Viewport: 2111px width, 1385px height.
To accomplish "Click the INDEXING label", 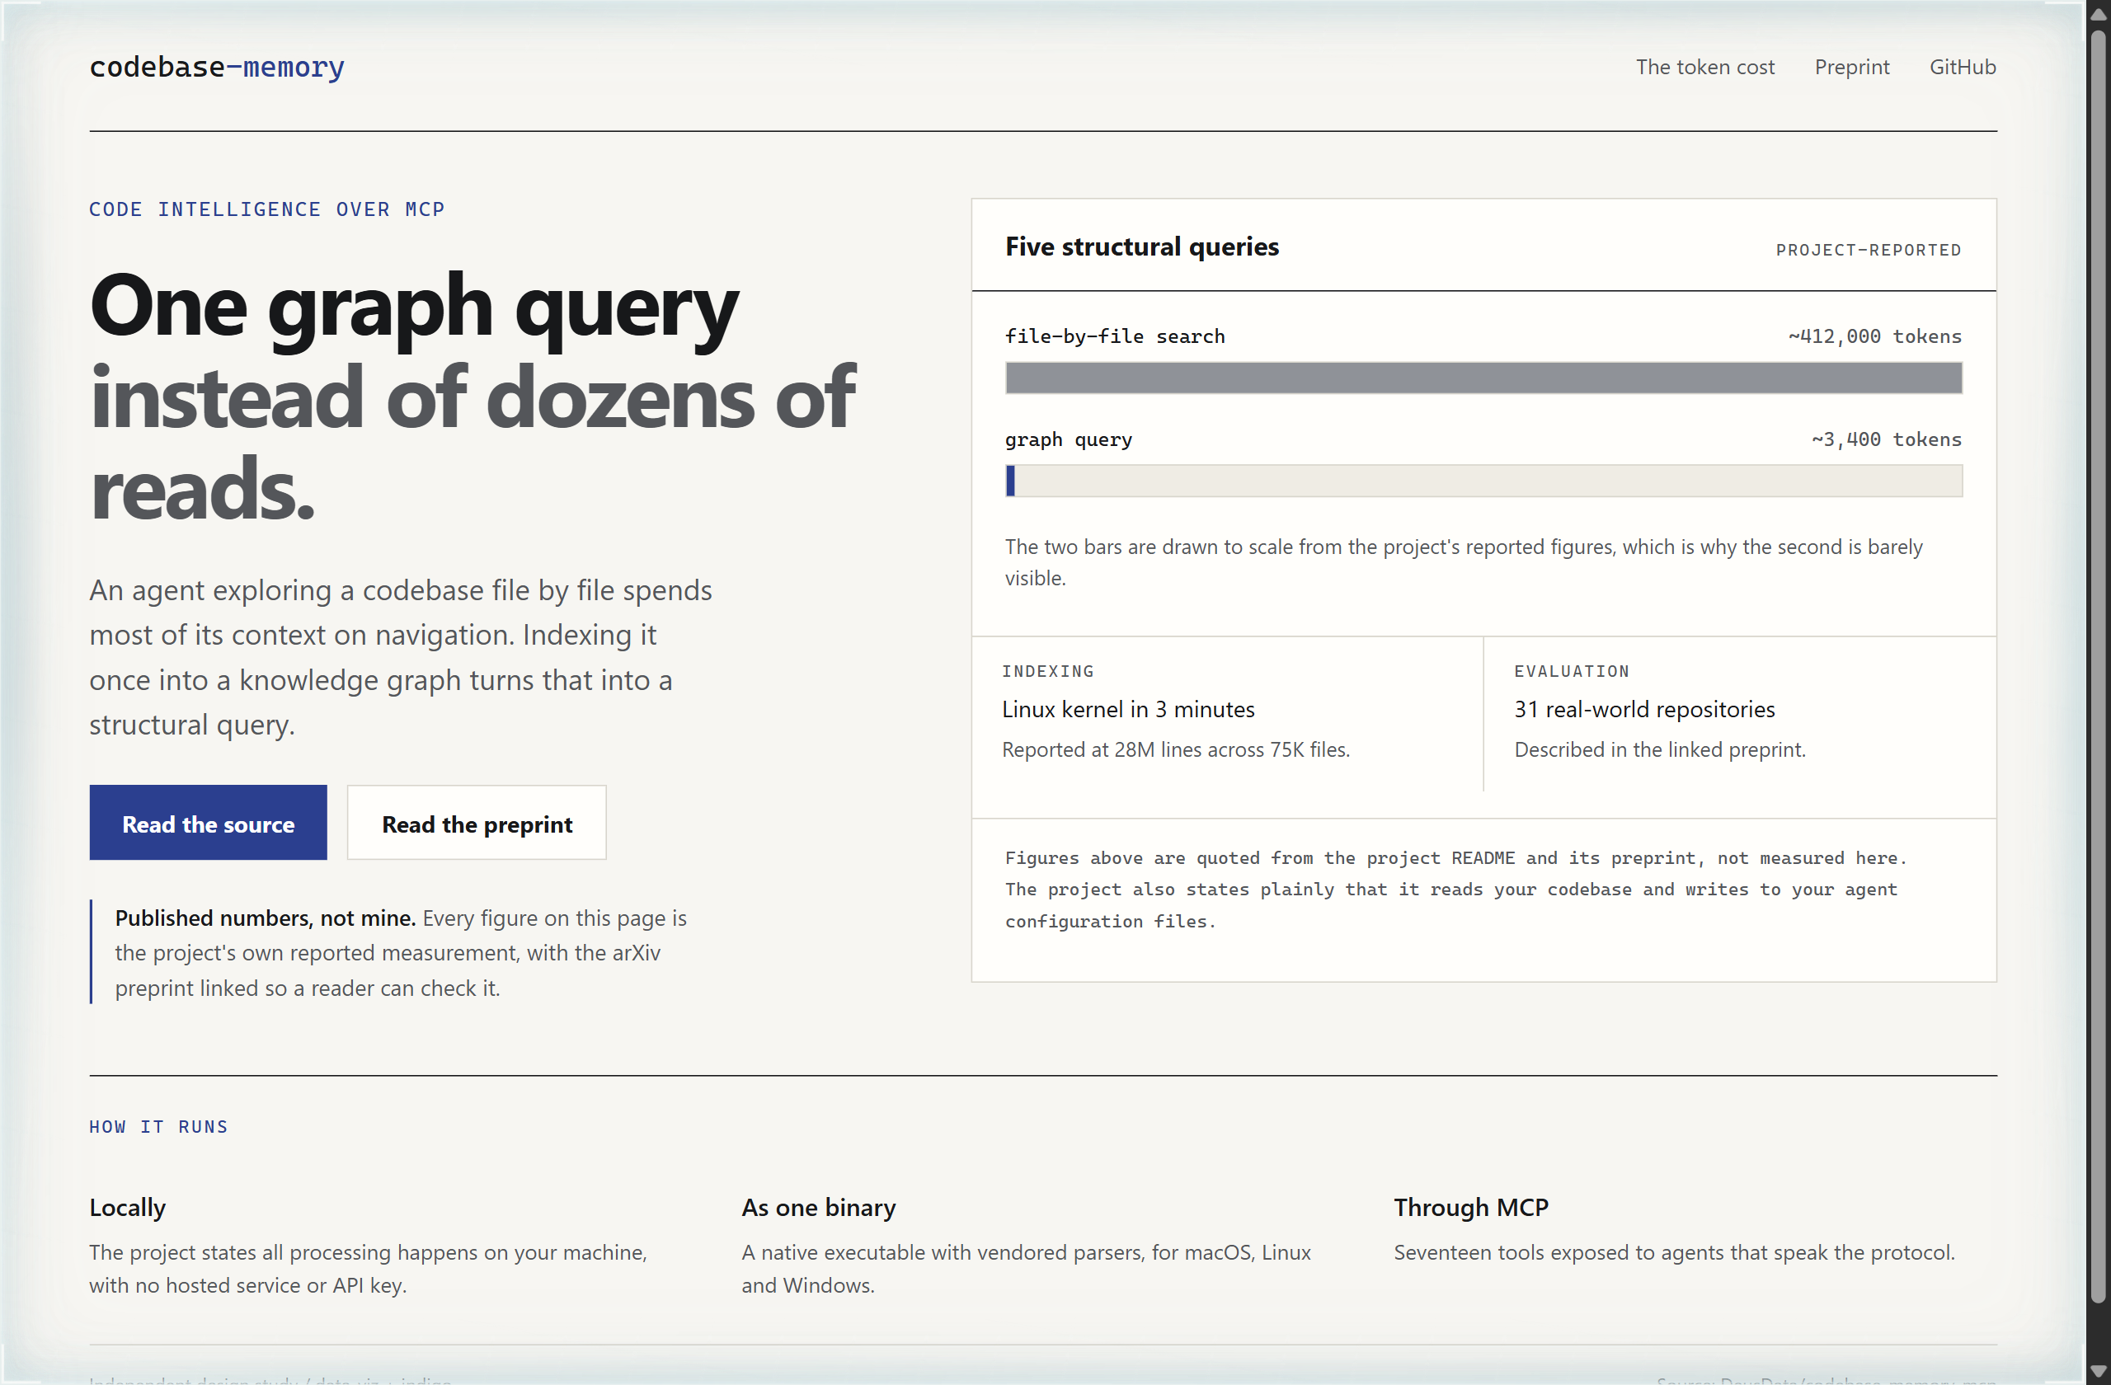I will click(x=1047, y=671).
